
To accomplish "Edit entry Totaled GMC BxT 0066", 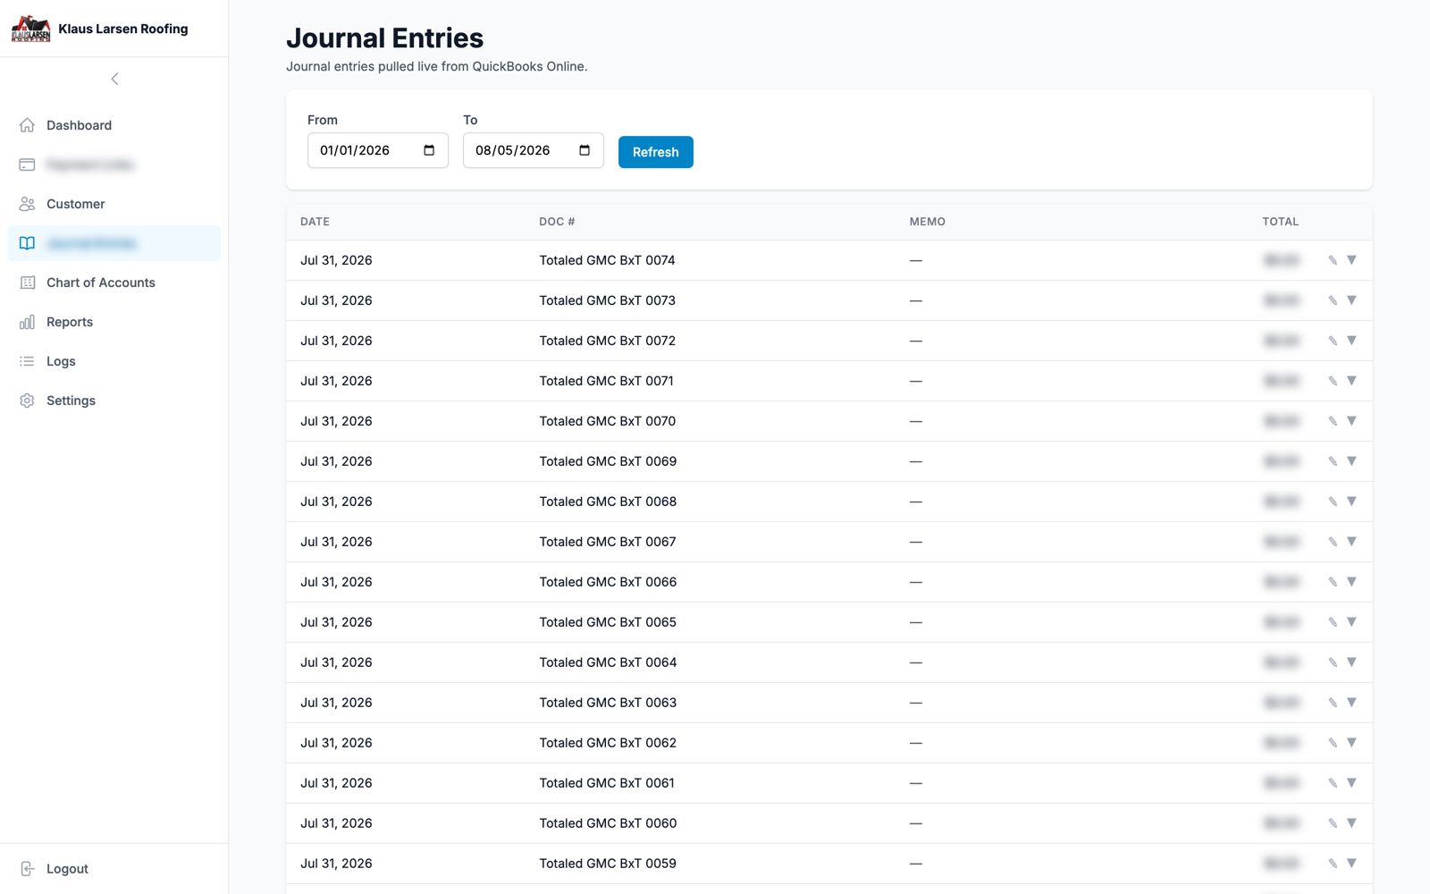I will pos(1333,582).
